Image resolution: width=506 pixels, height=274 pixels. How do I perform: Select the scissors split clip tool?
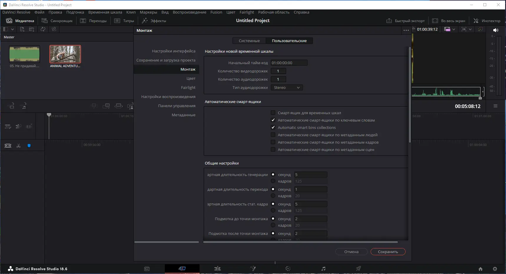[x=18, y=146]
